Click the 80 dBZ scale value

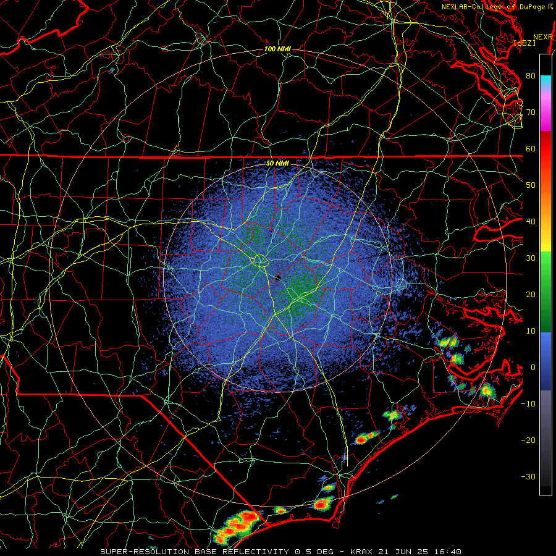pos(531,75)
